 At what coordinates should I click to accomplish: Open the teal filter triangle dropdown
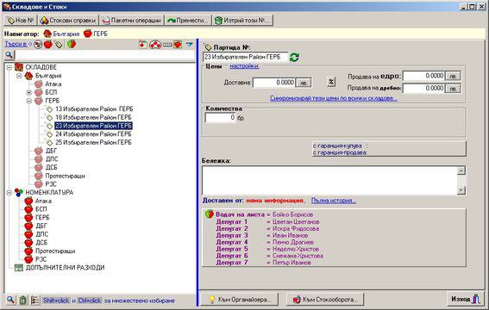click(189, 45)
